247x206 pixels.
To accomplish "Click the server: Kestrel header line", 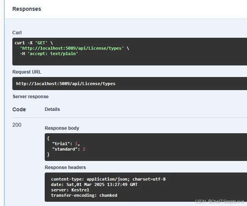I will tap(70, 190).
